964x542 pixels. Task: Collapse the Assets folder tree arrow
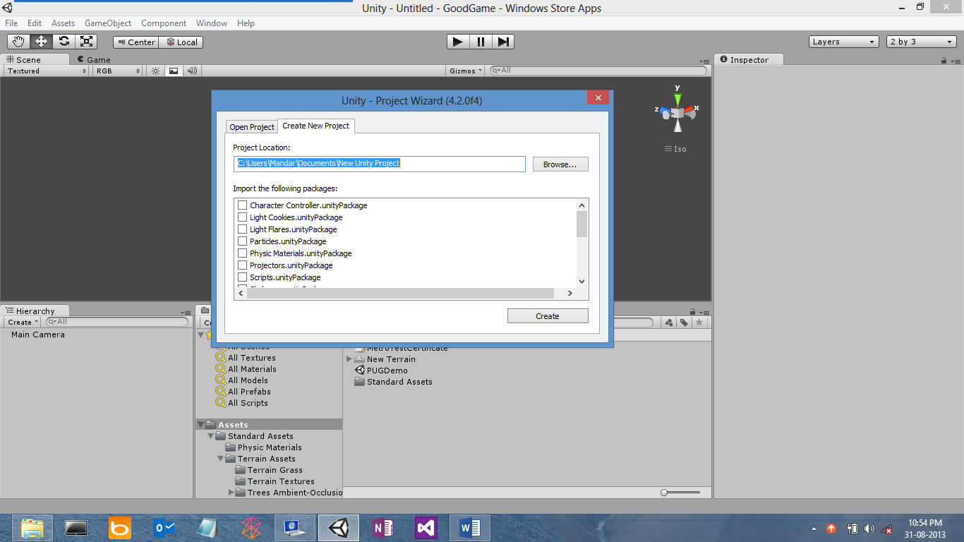click(201, 425)
